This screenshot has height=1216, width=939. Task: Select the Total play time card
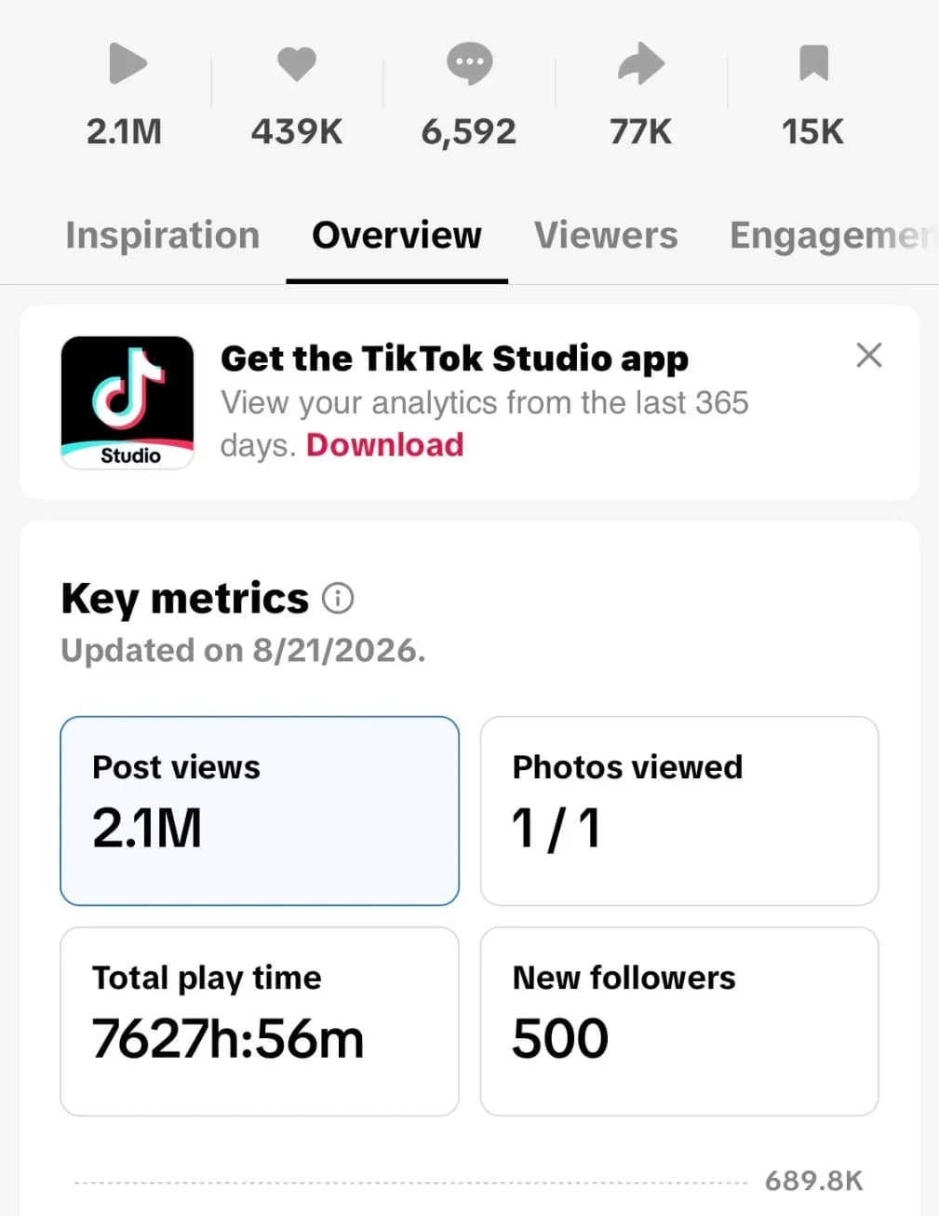(260, 1021)
